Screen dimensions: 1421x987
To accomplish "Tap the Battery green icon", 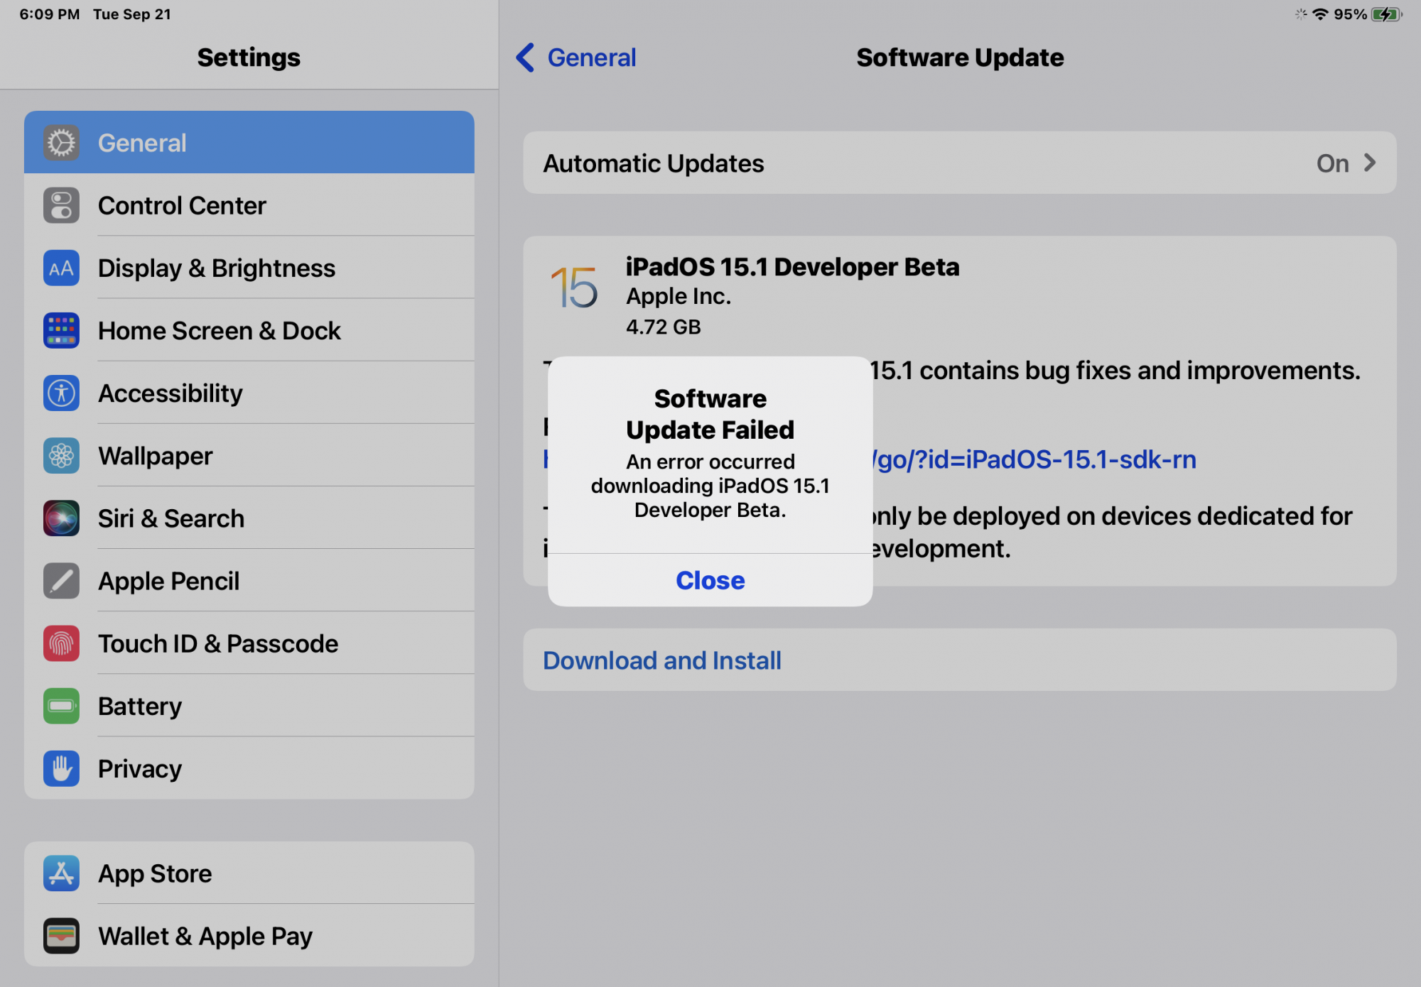I will point(61,706).
